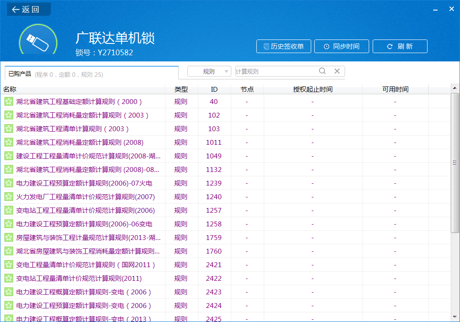The height and width of the screenshot is (322, 460).
Task: Click the 授权起止时间 column header
Action: point(313,89)
